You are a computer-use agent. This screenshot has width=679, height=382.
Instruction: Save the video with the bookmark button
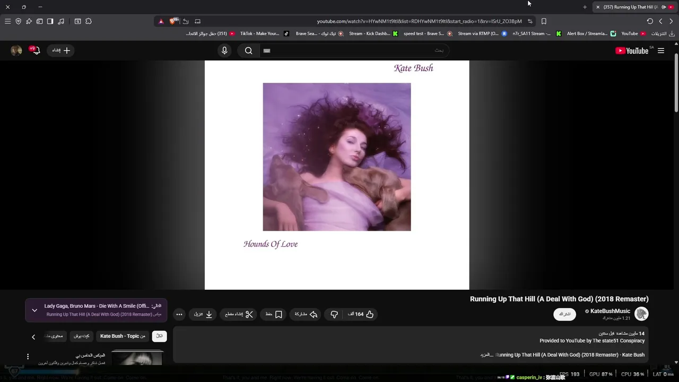tap(274, 314)
